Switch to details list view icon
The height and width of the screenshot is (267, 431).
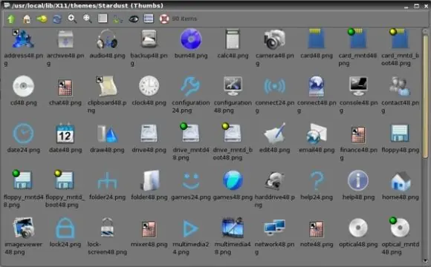pos(103,19)
